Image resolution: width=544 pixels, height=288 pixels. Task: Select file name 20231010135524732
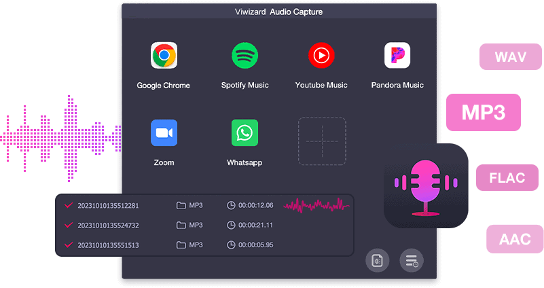108,226
